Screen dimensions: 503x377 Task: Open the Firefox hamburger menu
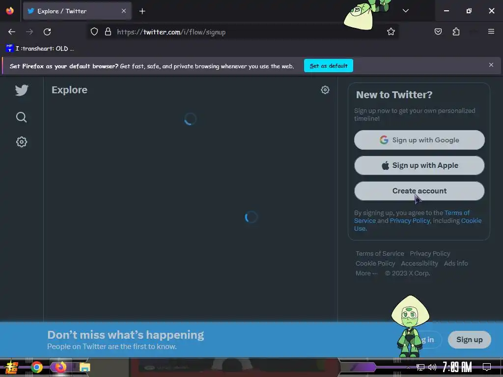491,31
